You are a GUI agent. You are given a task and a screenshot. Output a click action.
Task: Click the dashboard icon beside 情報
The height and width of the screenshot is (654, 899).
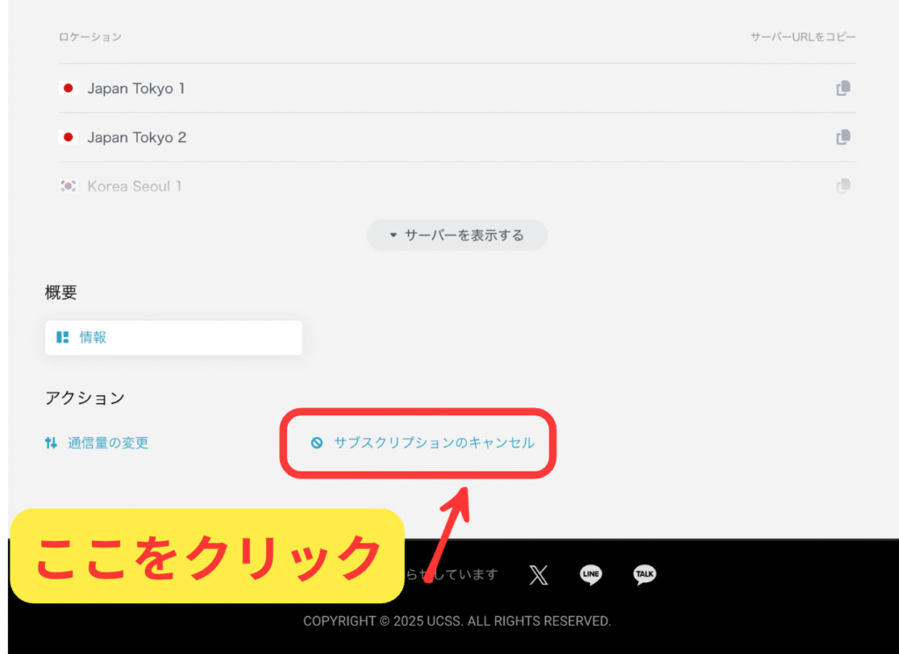(62, 337)
